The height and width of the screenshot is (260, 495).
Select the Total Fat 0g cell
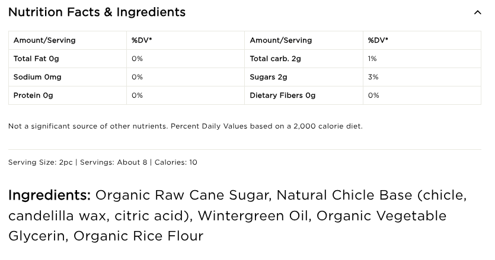(36, 59)
